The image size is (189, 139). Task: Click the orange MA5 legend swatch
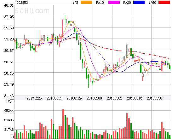(86, 2)
